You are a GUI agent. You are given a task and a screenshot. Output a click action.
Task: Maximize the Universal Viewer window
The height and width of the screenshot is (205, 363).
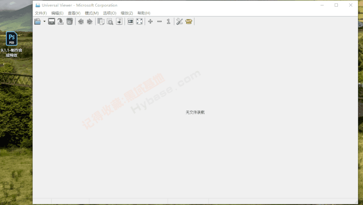coord(336,5)
